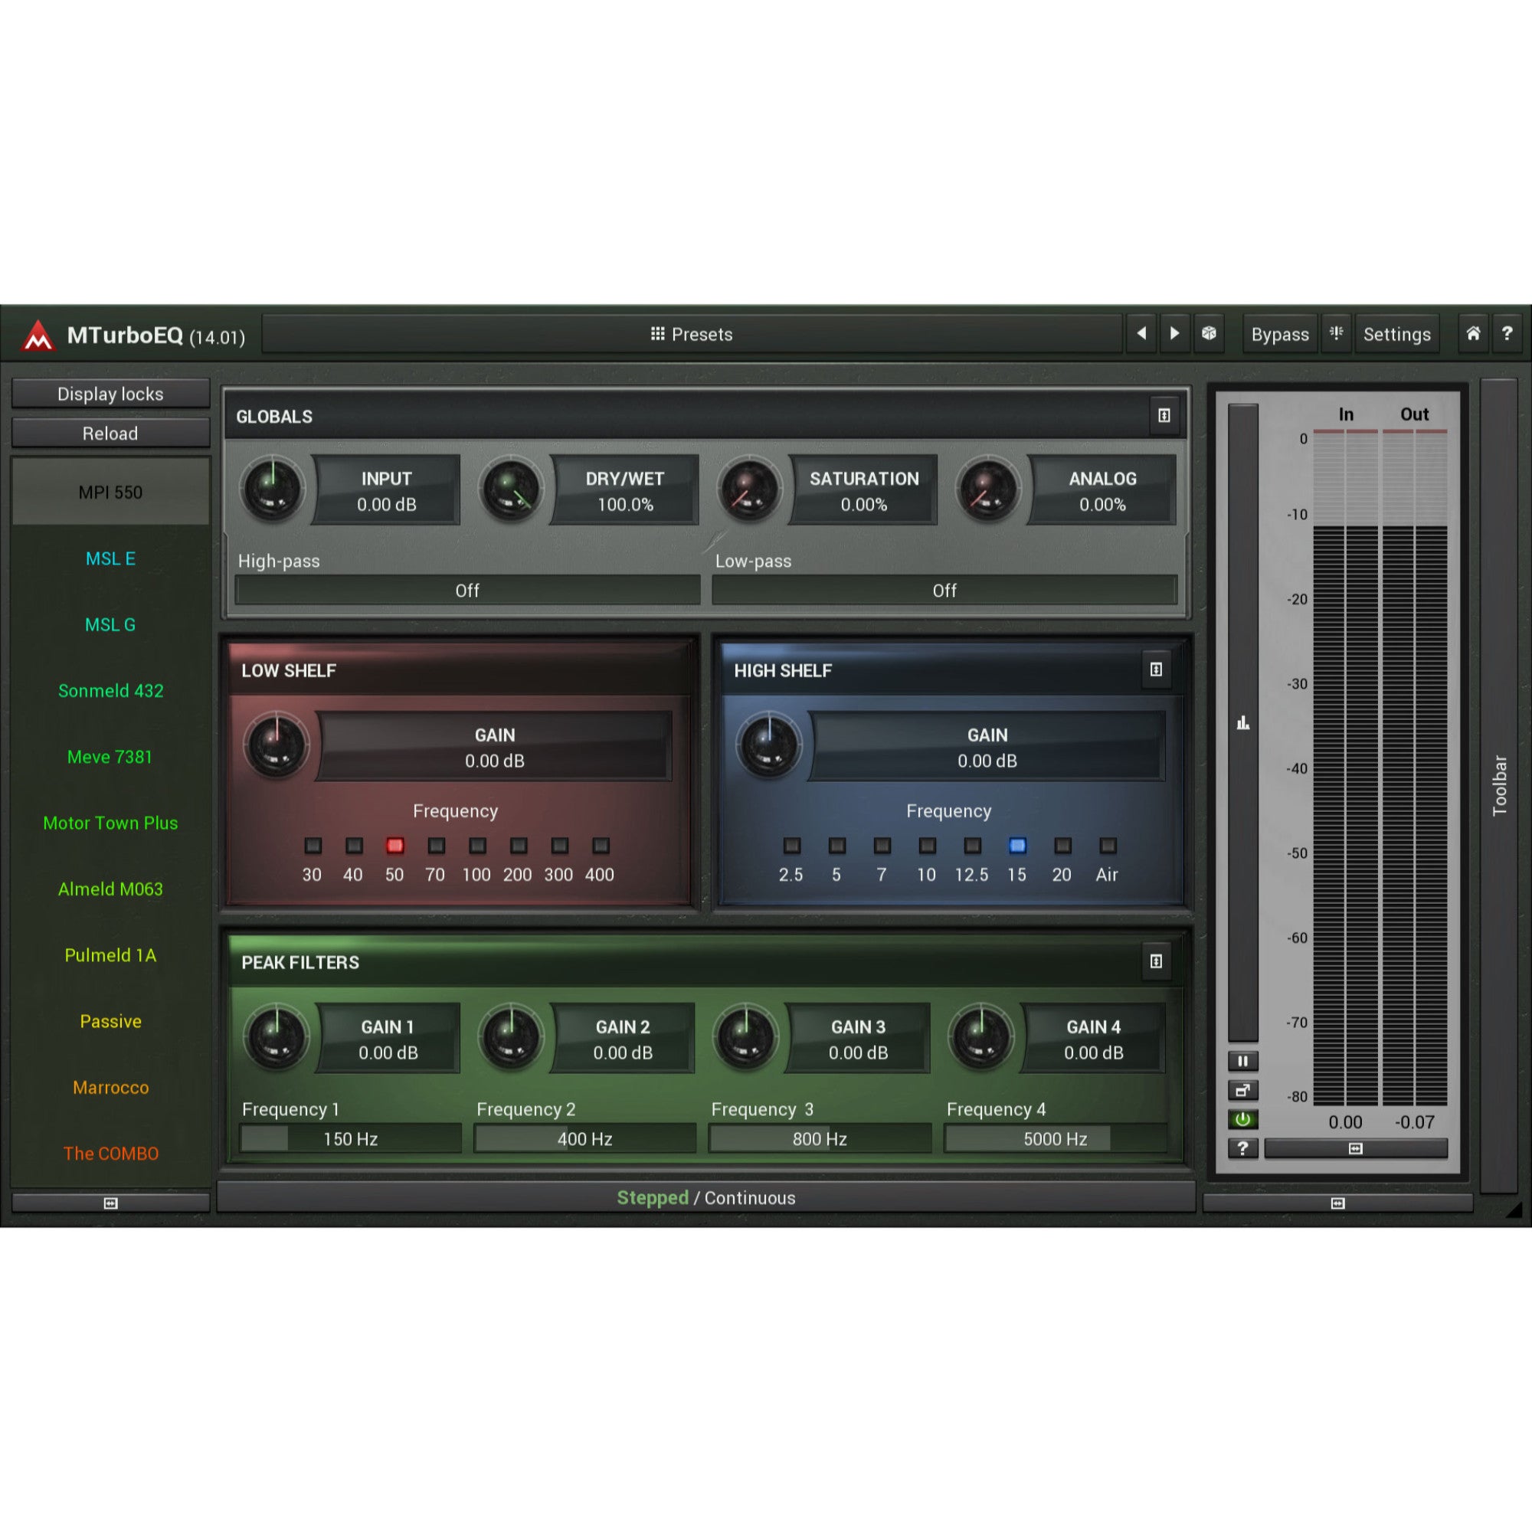Toggle the green meter power button

(1242, 1120)
